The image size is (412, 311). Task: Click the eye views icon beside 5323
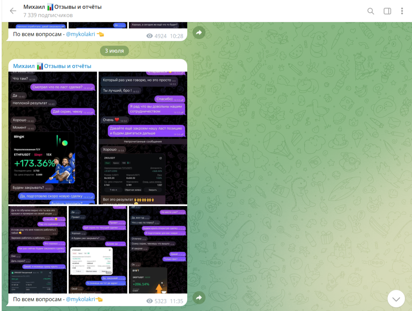(150, 301)
